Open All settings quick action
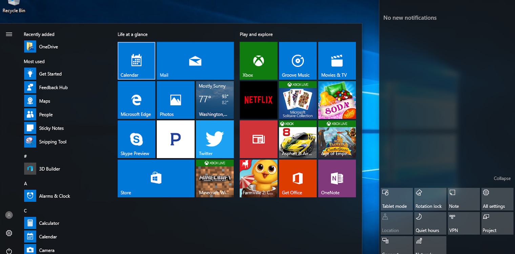The width and height of the screenshot is (515, 254). tap(497, 199)
